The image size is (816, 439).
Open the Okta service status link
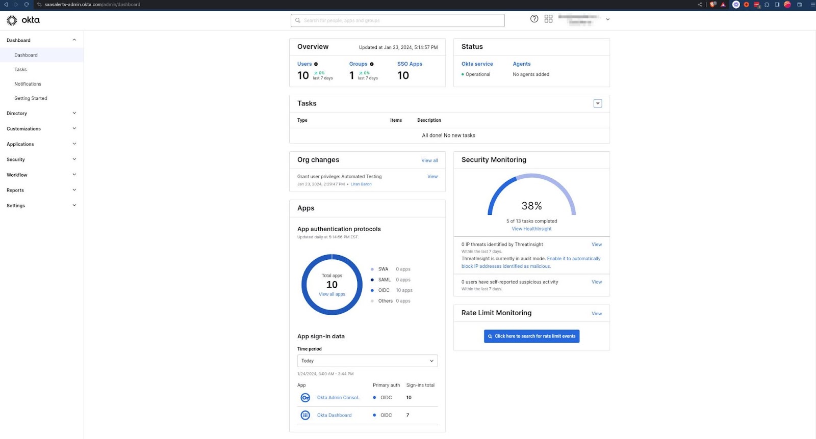click(477, 64)
